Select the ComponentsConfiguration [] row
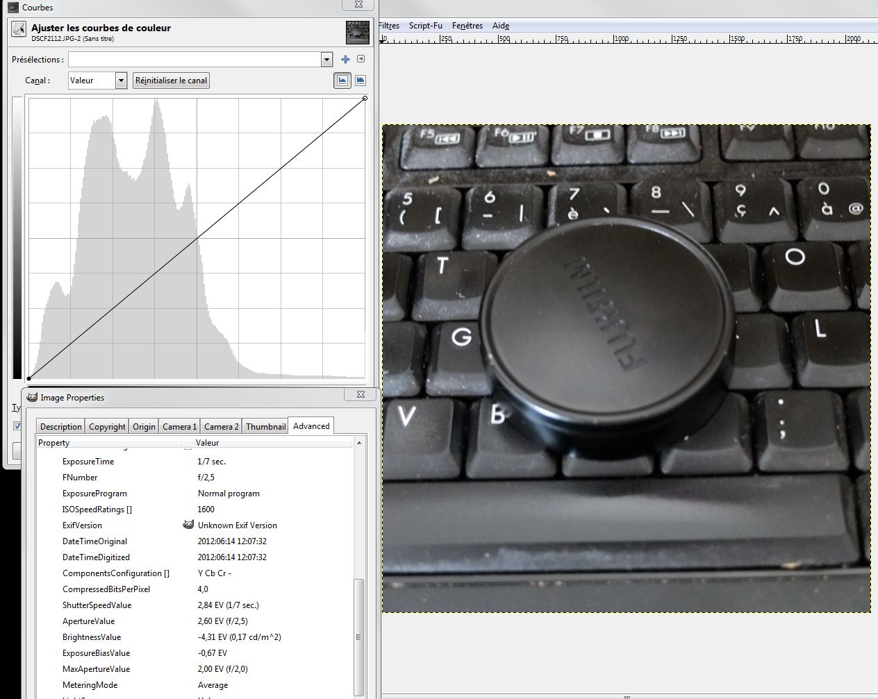This screenshot has width=878, height=699. coord(195,573)
